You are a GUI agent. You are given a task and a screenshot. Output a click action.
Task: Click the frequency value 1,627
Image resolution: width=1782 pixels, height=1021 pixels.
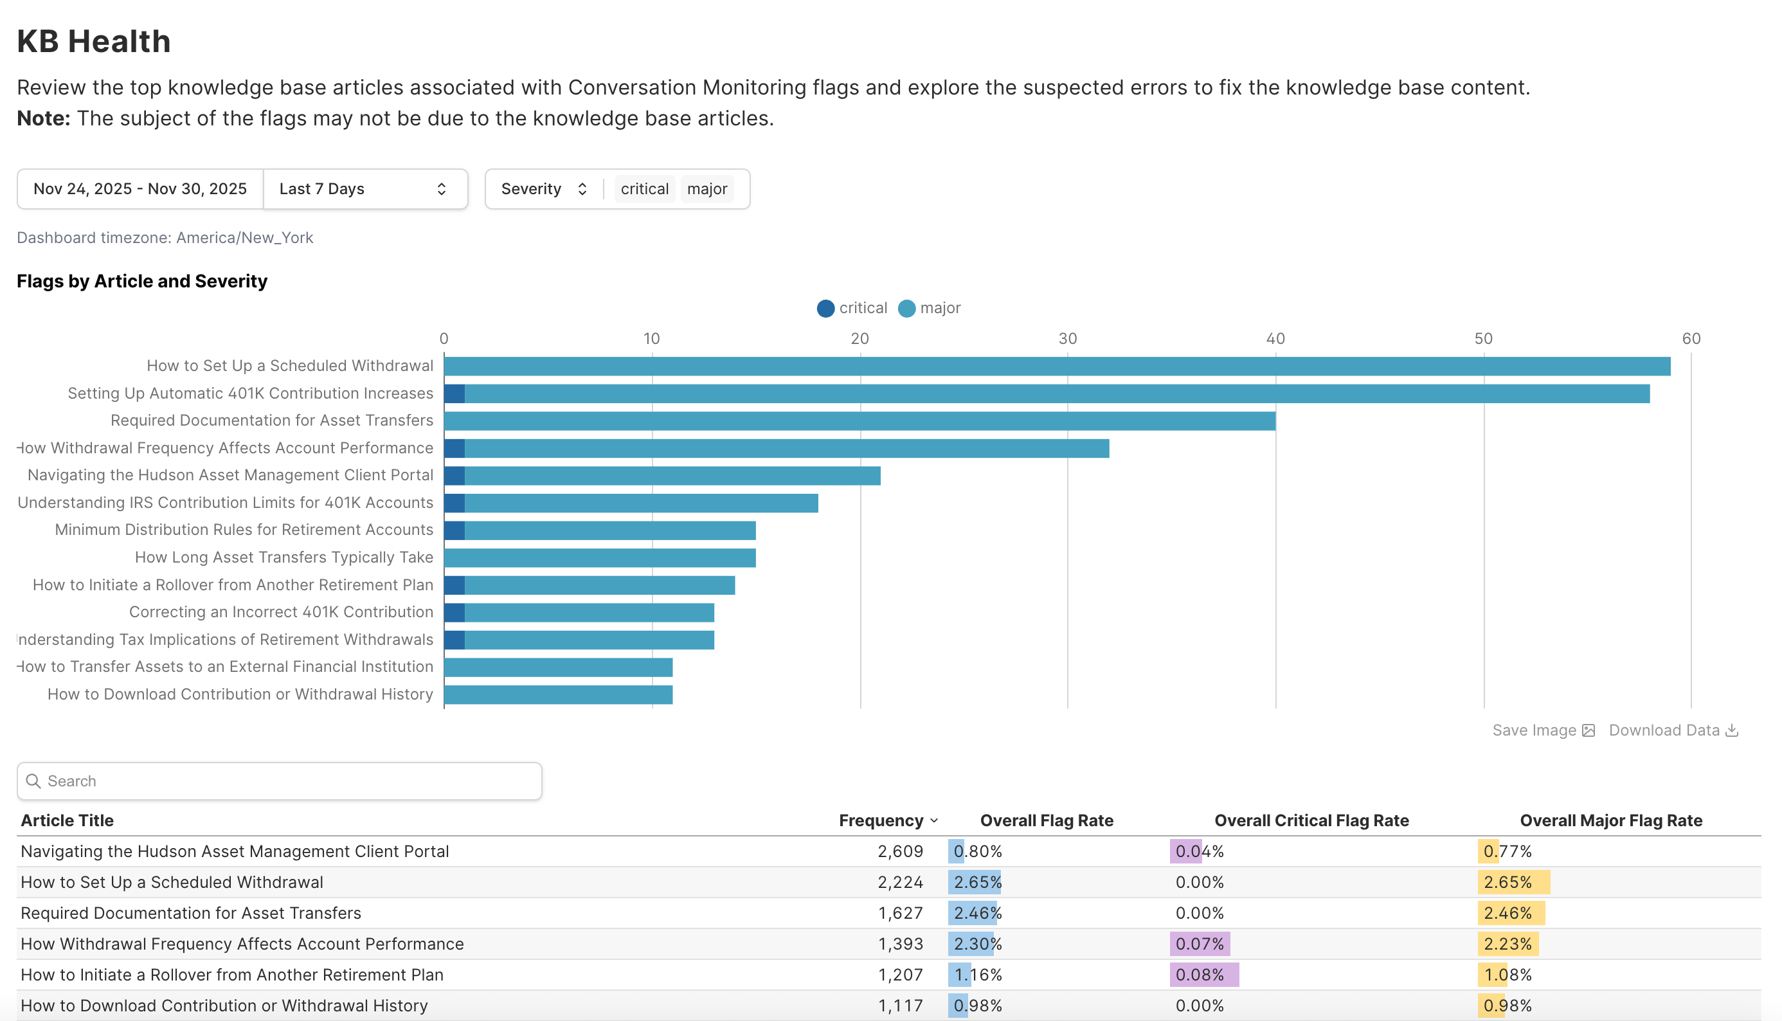[900, 913]
